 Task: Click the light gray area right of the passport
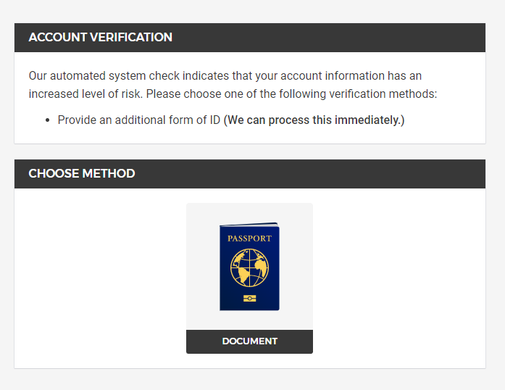pyautogui.click(x=297, y=267)
